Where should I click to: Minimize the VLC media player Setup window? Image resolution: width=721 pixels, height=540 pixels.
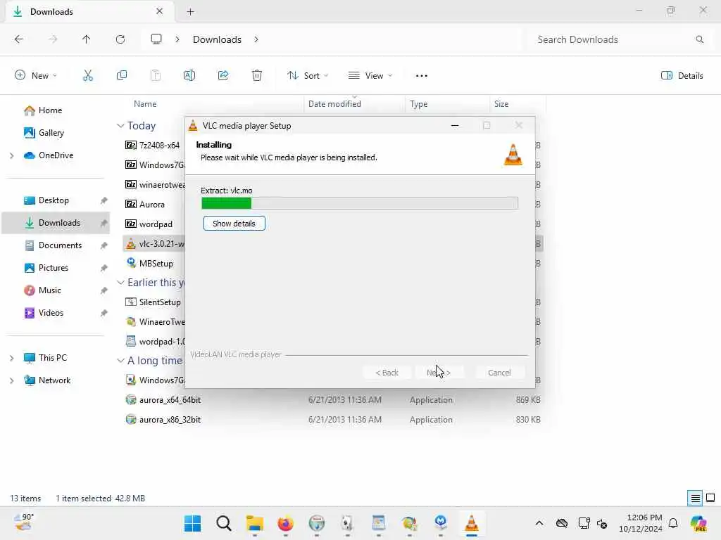click(455, 125)
